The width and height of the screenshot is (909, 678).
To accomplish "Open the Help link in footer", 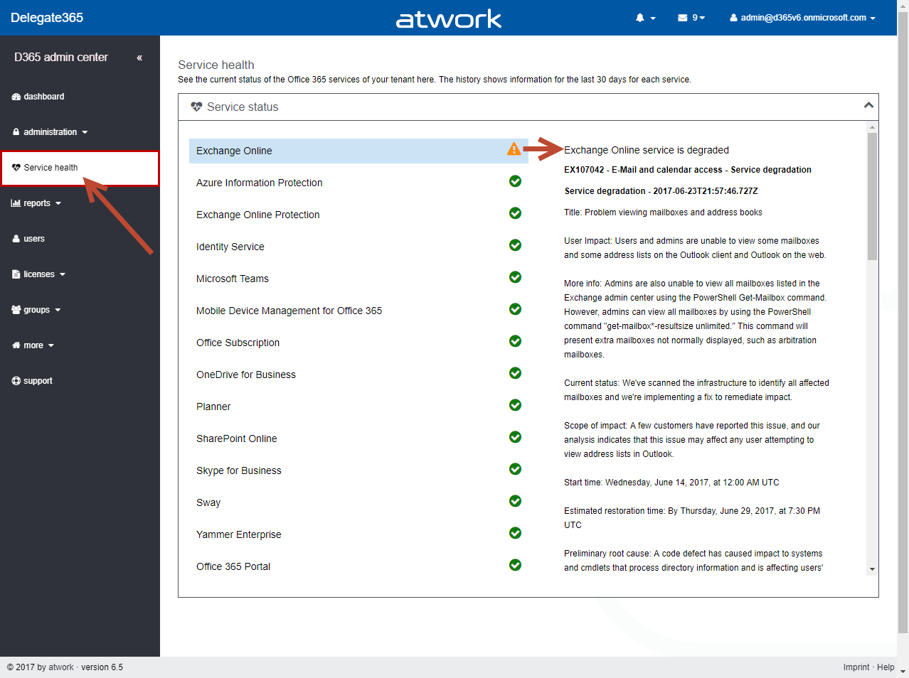I will tap(886, 667).
